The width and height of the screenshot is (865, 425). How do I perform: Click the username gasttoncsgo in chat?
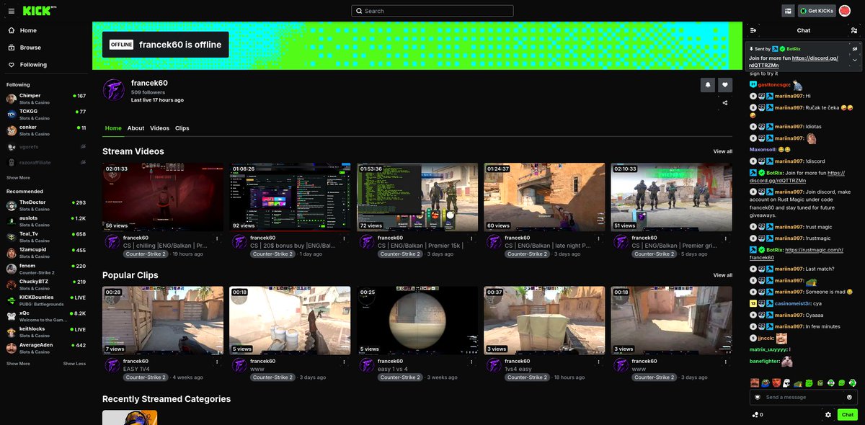[773, 84]
